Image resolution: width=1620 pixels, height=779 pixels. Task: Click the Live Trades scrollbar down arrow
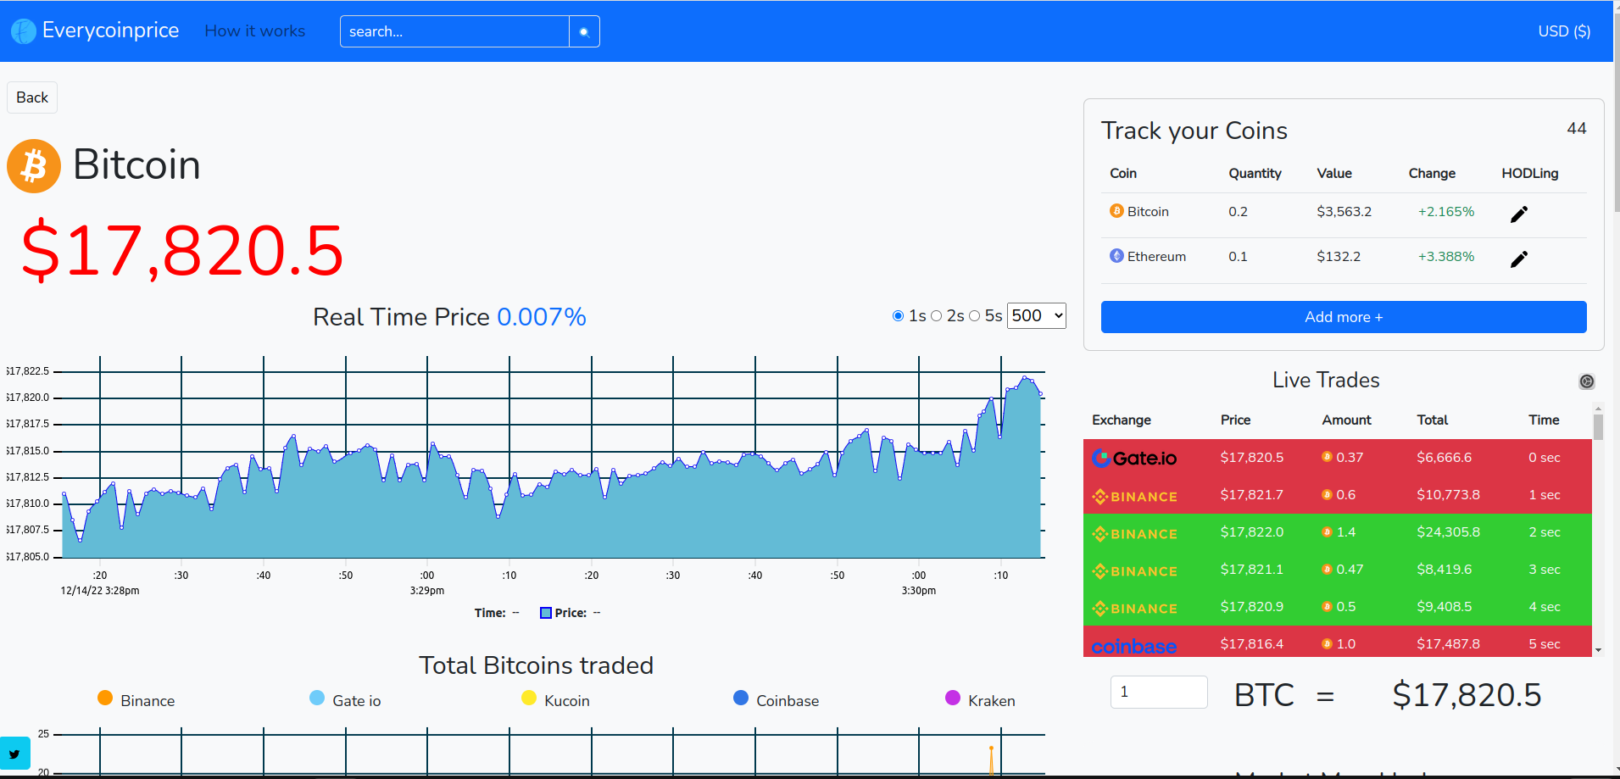click(1598, 650)
